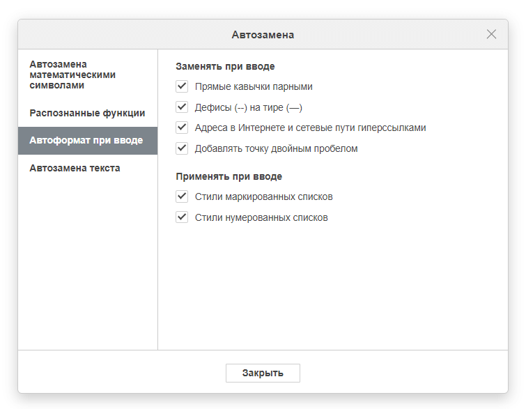Toggle the Адреса в Интернете hyperlinks checkbox
526x409 pixels.
pyautogui.click(x=183, y=128)
